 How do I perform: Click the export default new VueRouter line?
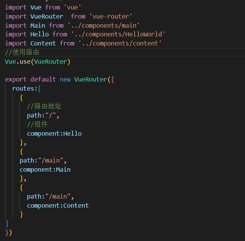pyautogui.click(x=60, y=80)
